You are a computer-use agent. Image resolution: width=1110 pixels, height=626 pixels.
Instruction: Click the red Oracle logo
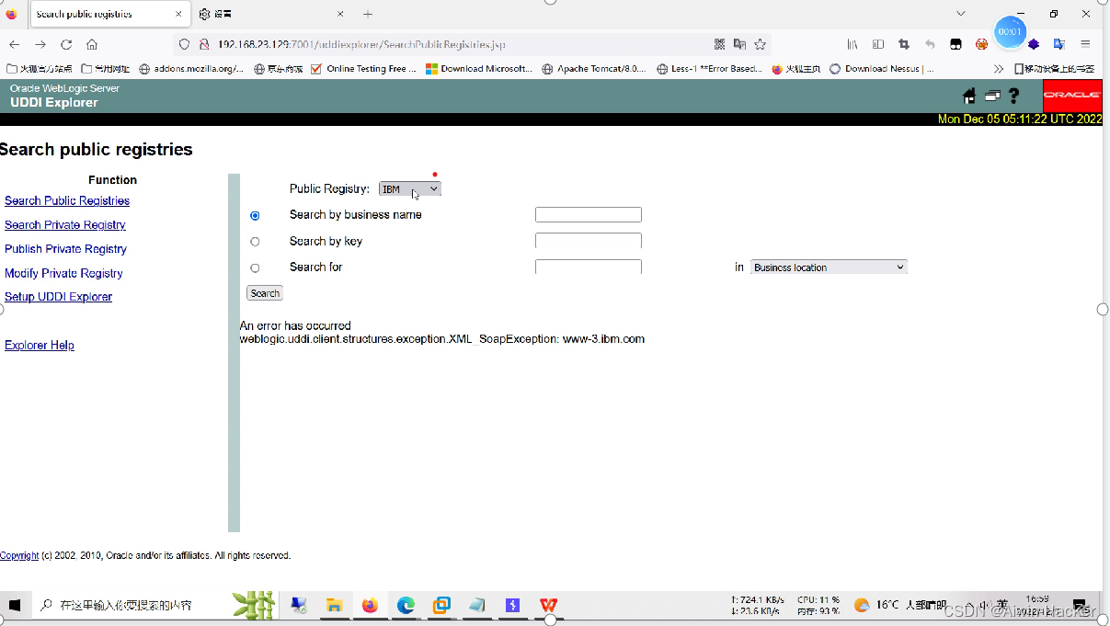1072,96
